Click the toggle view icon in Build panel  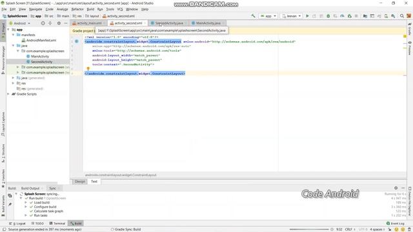tap(10, 195)
